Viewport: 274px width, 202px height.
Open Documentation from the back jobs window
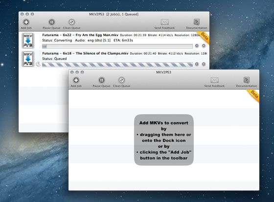click(196, 24)
